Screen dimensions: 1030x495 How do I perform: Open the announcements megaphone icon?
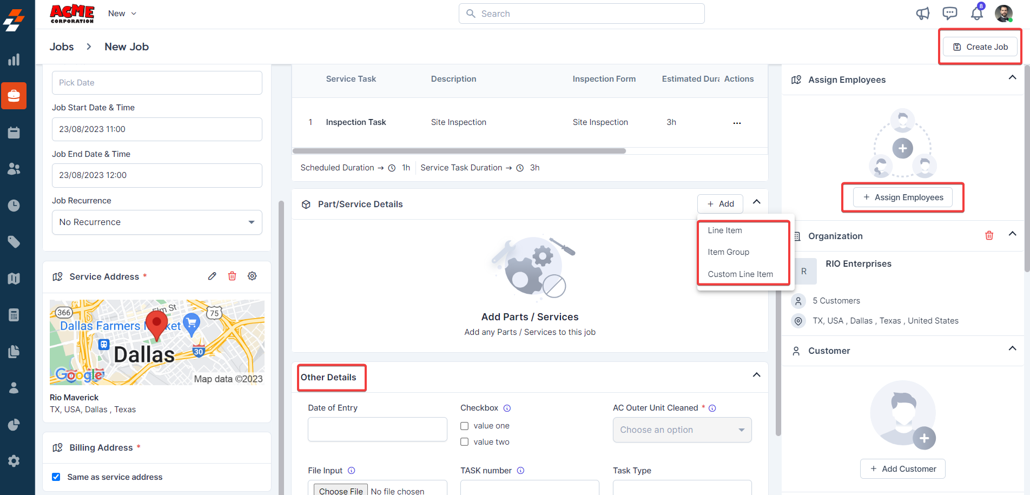point(923,14)
